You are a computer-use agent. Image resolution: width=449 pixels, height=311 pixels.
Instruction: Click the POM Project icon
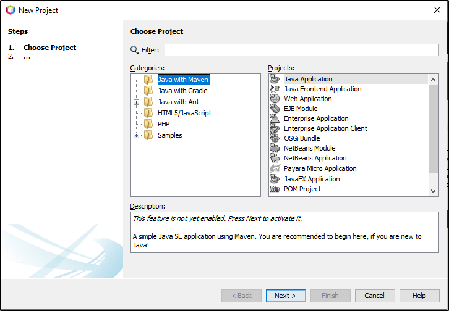pos(275,189)
